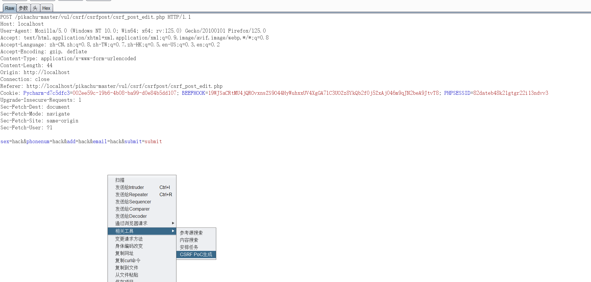
Task: Select 身体编码改变 menu entry
Action: point(142,246)
